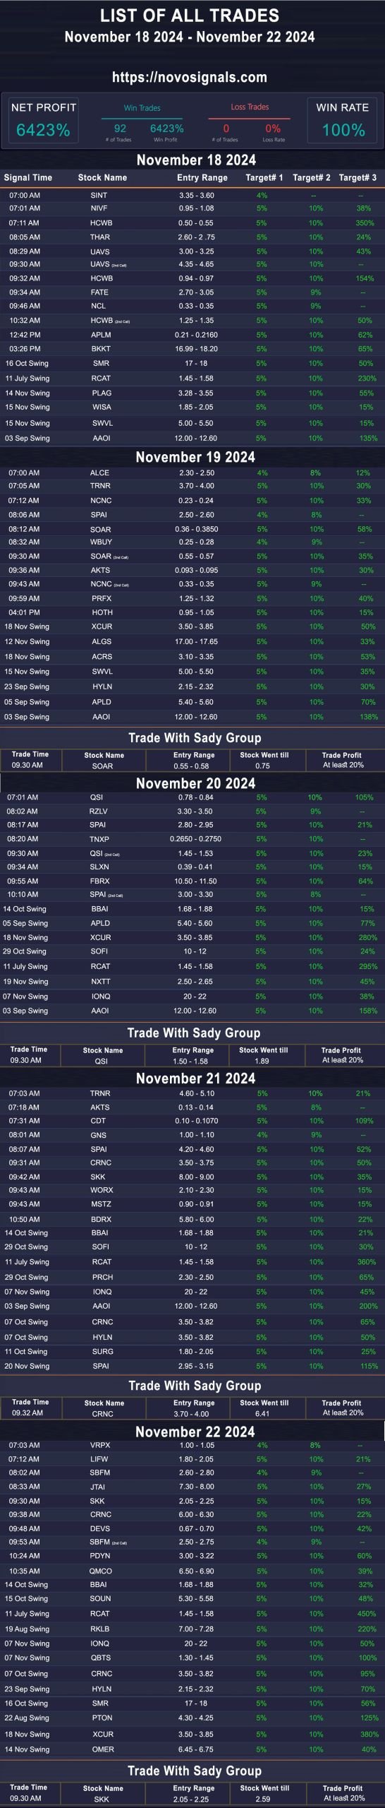Screen dimensions: 385x1808
Task: Click the PRFX stock name at 09:59 AM
Action: 102,599
